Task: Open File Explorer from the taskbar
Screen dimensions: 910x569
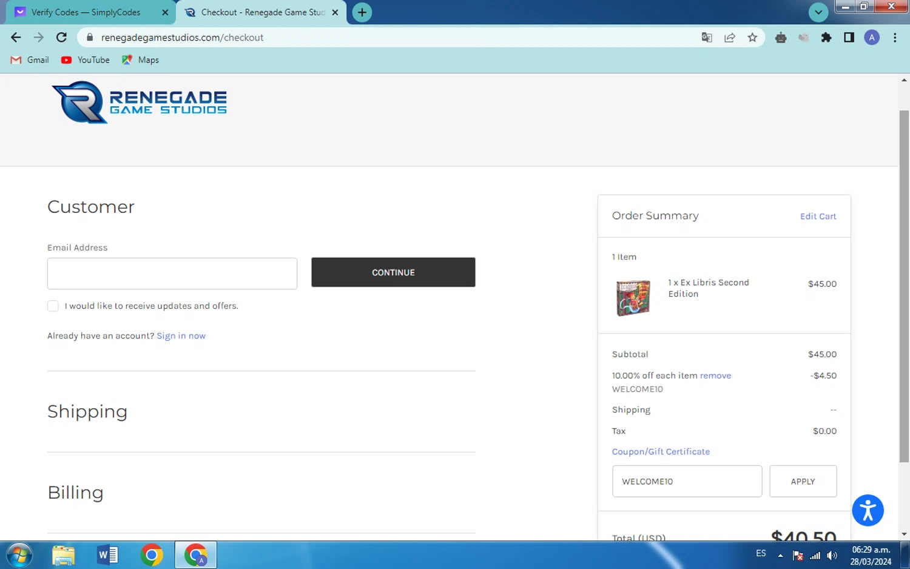Action: pos(63,555)
